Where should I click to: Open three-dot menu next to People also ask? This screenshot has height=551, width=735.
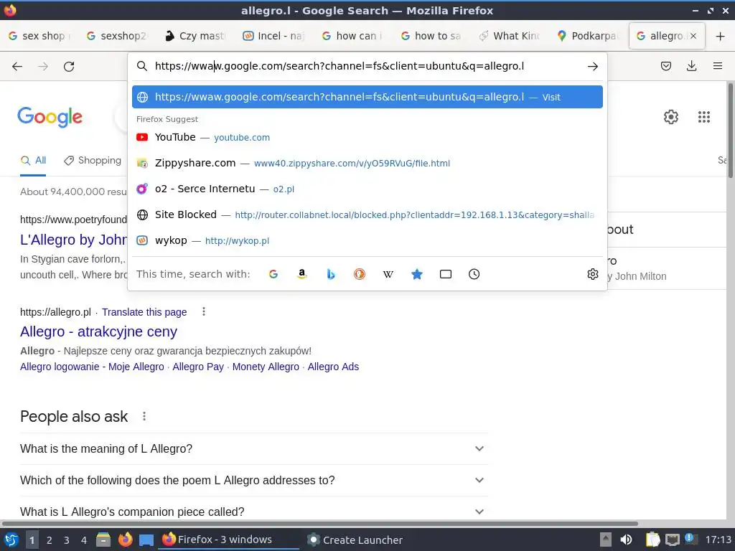pos(144,416)
